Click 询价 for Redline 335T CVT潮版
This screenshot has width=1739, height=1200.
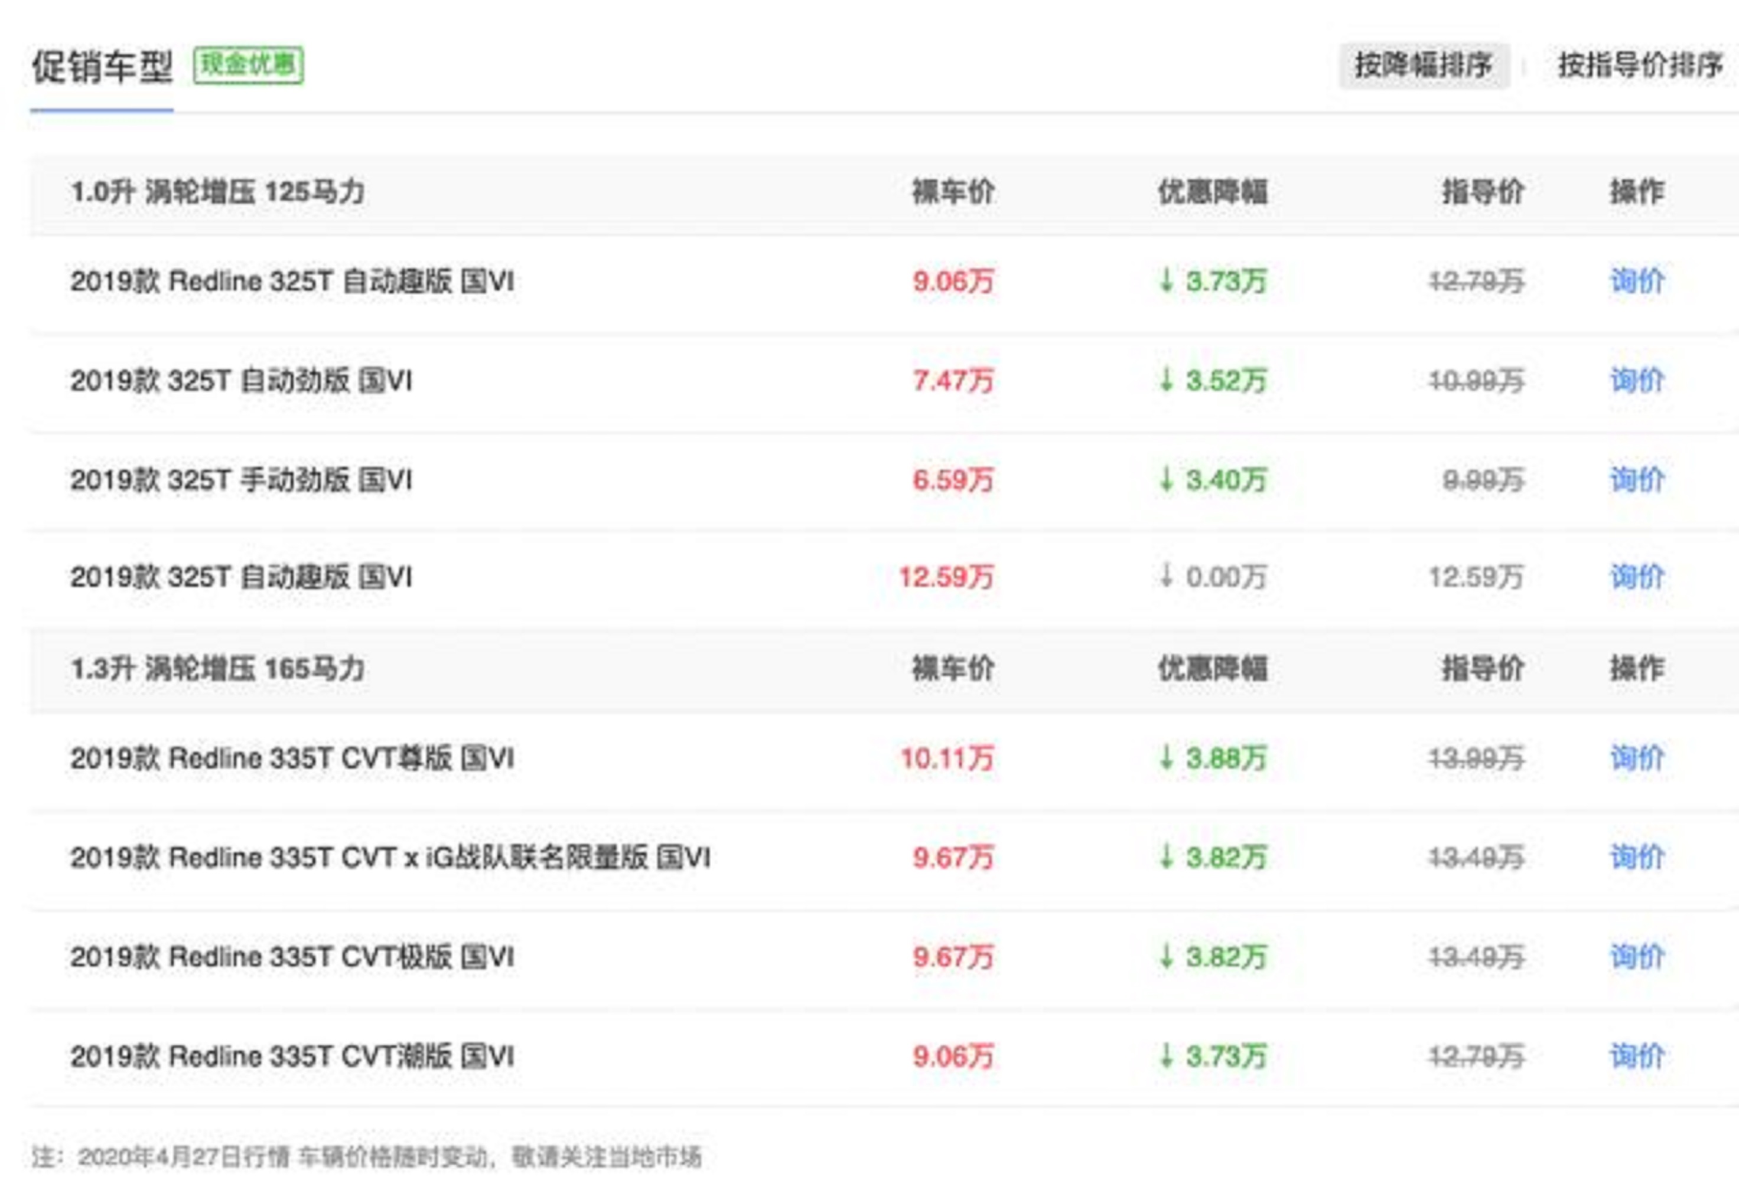tap(1637, 1057)
